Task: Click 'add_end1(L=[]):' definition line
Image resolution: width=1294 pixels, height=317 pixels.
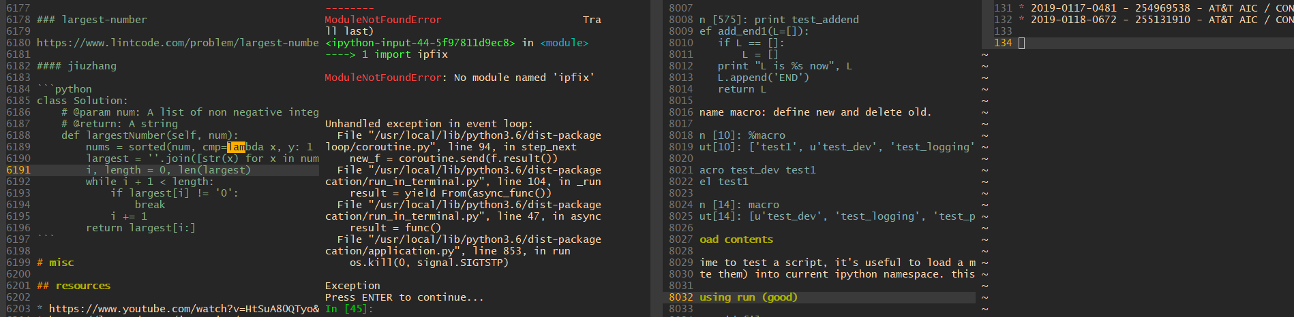Action: [755, 31]
